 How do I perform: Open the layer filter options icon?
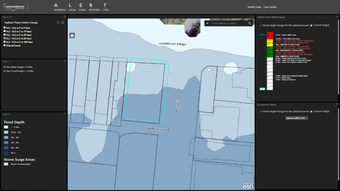(63, 23)
